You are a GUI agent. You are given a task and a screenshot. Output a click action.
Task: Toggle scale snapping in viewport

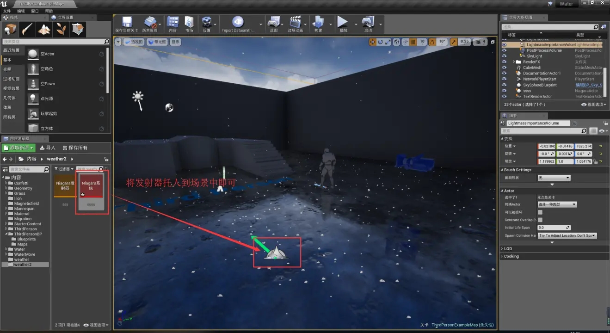[454, 42]
